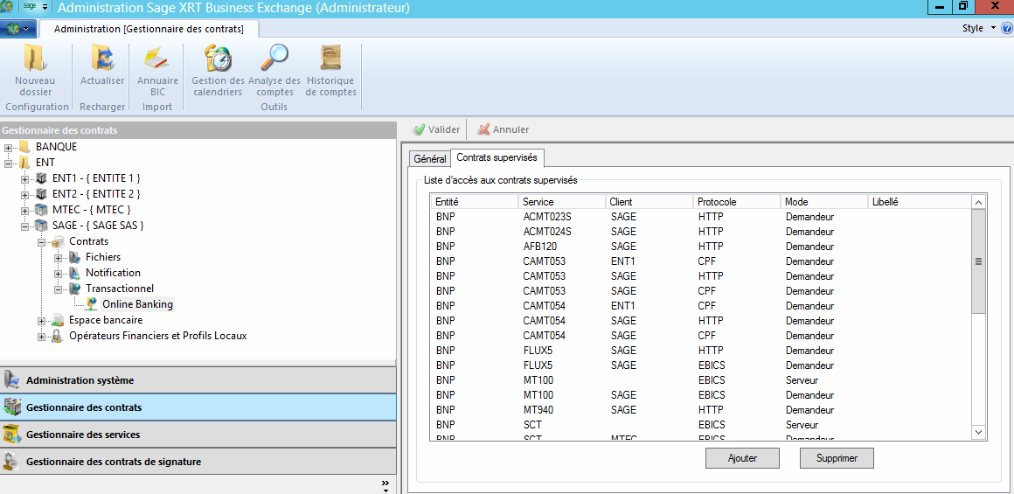Open Administration système panel
The width and height of the screenshot is (1014, 494).
80,380
